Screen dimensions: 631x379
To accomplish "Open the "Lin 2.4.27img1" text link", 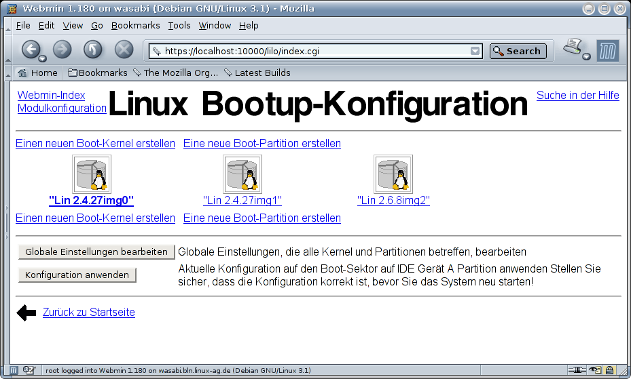I will click(242, 200).
